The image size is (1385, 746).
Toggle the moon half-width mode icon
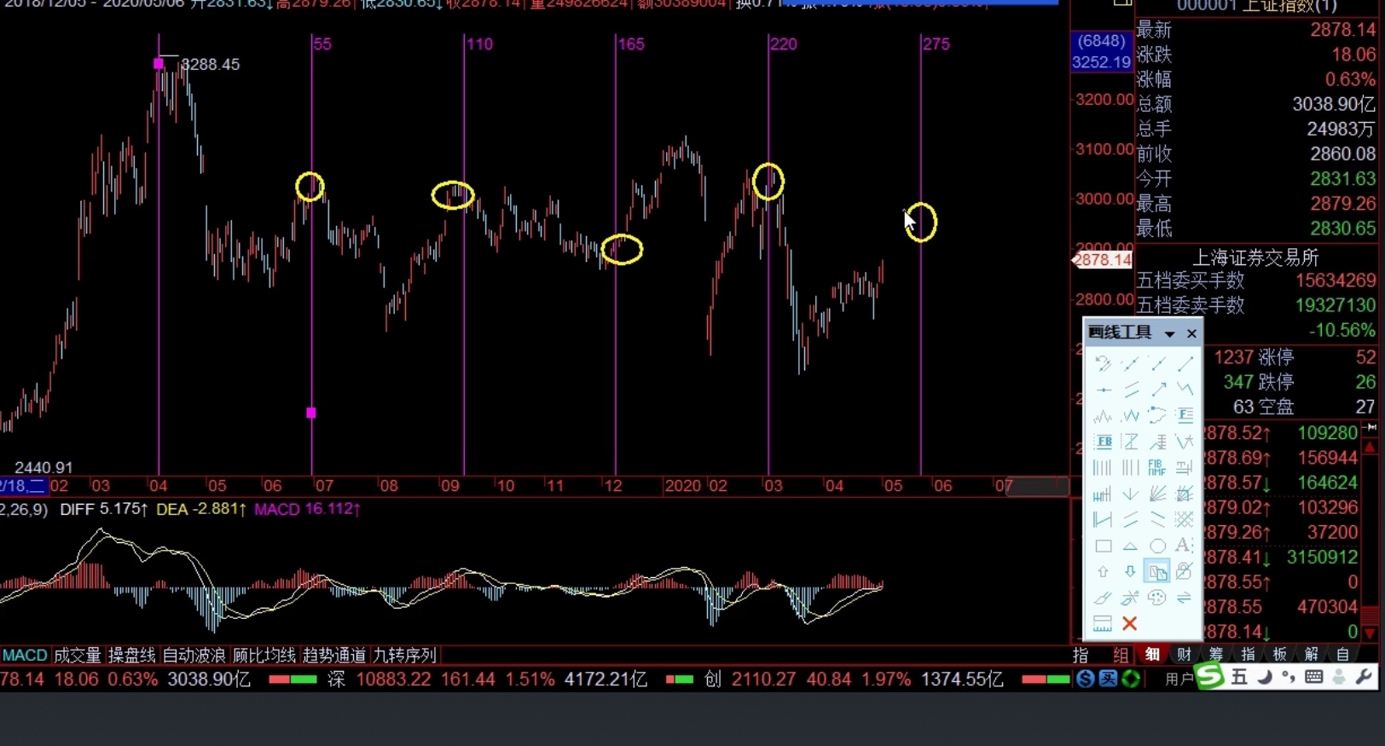[1266, 678]
